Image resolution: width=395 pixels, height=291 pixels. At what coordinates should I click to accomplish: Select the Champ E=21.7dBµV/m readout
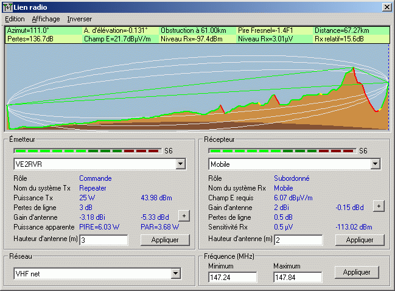[x=117, y=39]
